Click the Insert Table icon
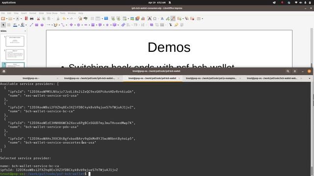 tap(98, 19)
